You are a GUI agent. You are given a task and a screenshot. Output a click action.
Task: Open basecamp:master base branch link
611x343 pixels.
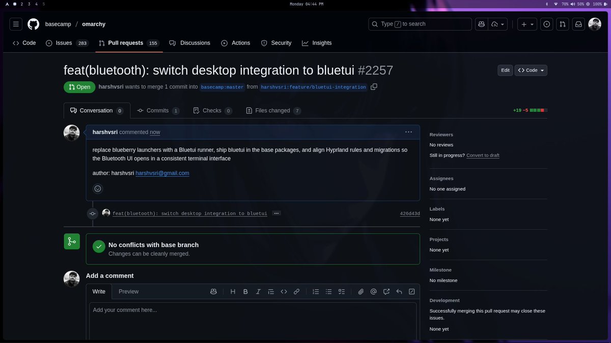coord(222,87)
